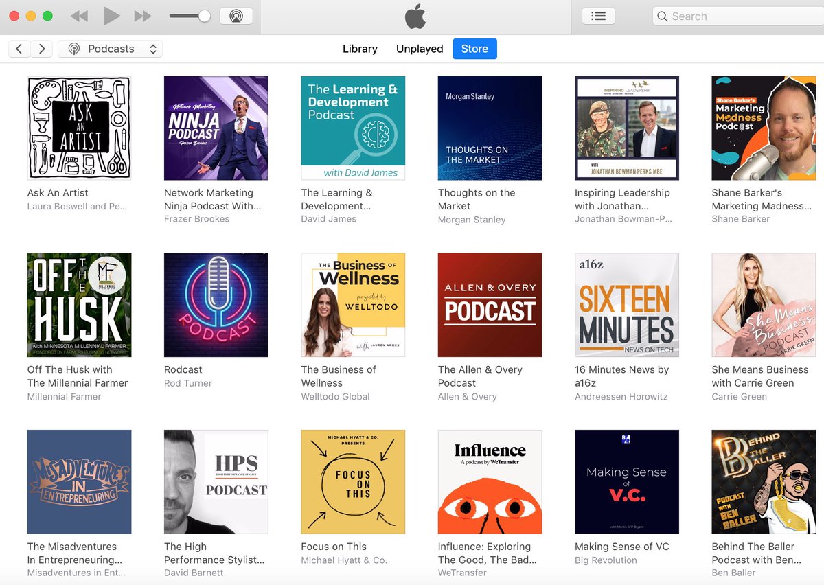Open Thoughts on the Market artwork

[x=490, y=128]
